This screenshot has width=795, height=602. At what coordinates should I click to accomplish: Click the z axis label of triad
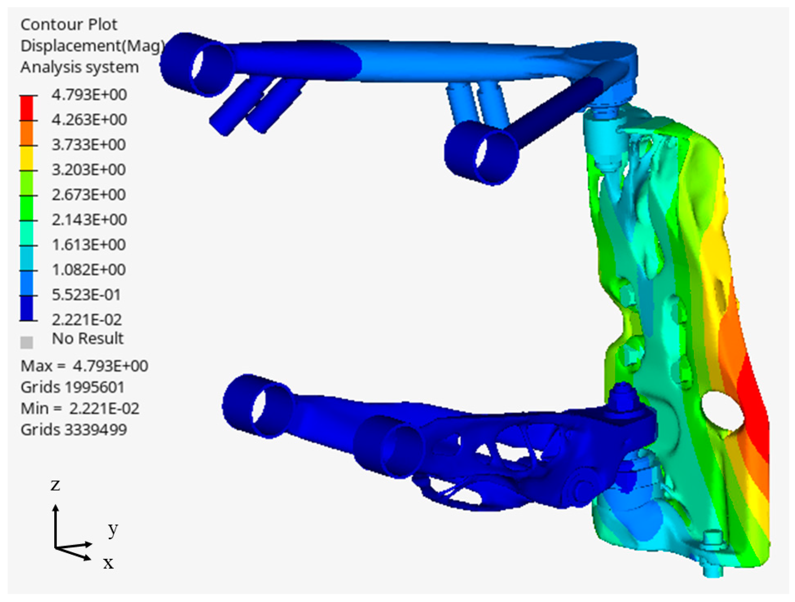coord(55,485)
